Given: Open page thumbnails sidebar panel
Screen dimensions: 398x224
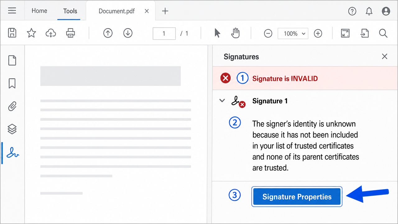Looking at the screenshot, I should [12, 60].
